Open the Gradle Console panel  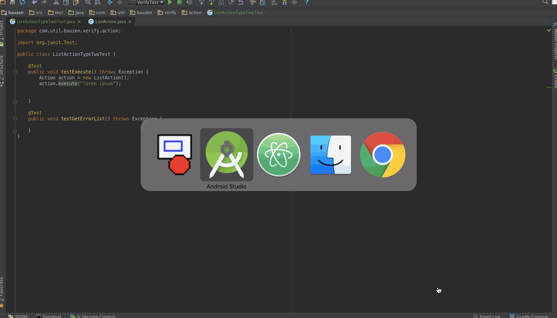(529, 316)
